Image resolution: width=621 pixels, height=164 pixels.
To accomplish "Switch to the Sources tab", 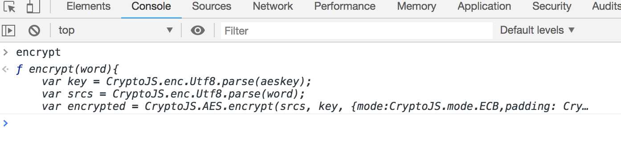I will [212, 7].
